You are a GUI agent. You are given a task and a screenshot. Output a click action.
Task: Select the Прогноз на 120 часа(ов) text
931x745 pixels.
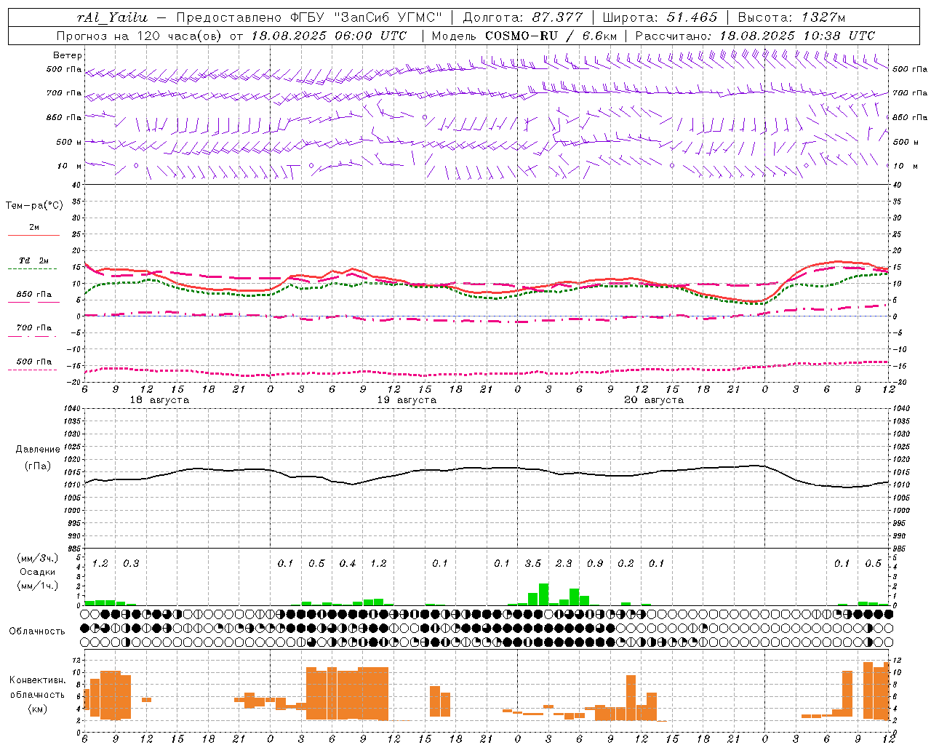[140, 36]
